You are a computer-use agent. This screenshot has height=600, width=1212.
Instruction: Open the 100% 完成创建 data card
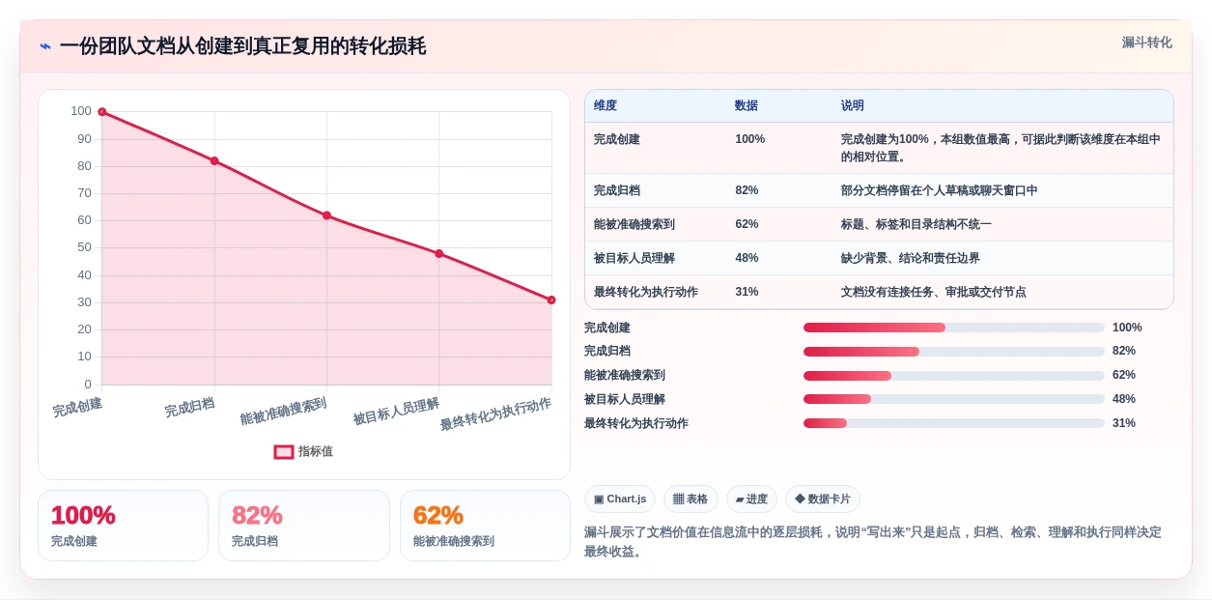coord(123,526)
